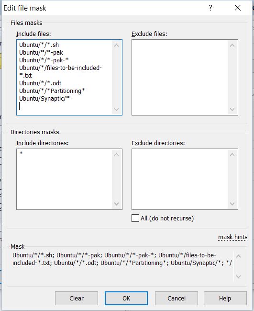Click down arrow of Exclude files scrollbar
Image resolution: width=254 pixels, height=311 pixels.
point(232,109)
